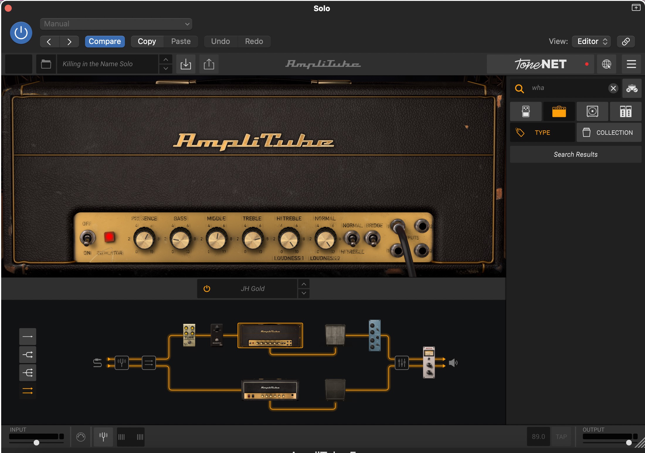Screen dimensions: 645x453
Task: Switch to the COLLECTION filter tab
Action: coord(609,133)
